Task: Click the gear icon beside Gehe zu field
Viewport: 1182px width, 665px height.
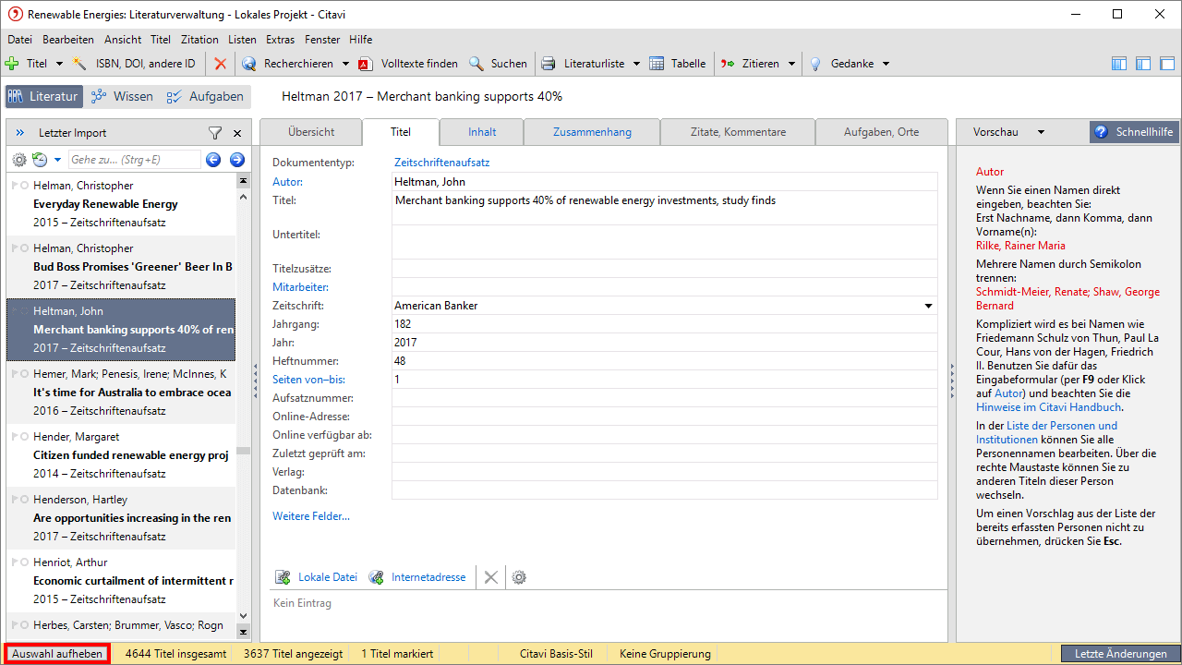Action: 19,160
